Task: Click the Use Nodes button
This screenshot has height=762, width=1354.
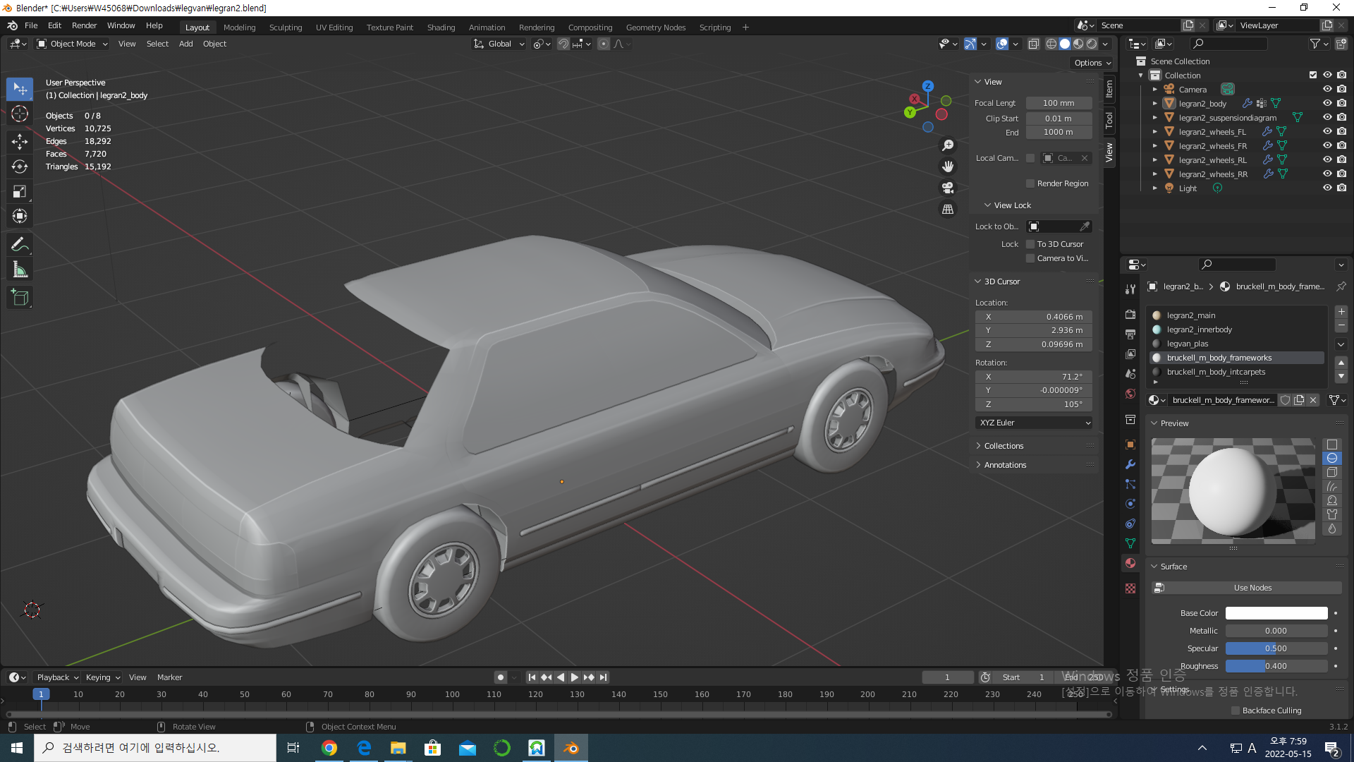Action: pos(1252,588)
